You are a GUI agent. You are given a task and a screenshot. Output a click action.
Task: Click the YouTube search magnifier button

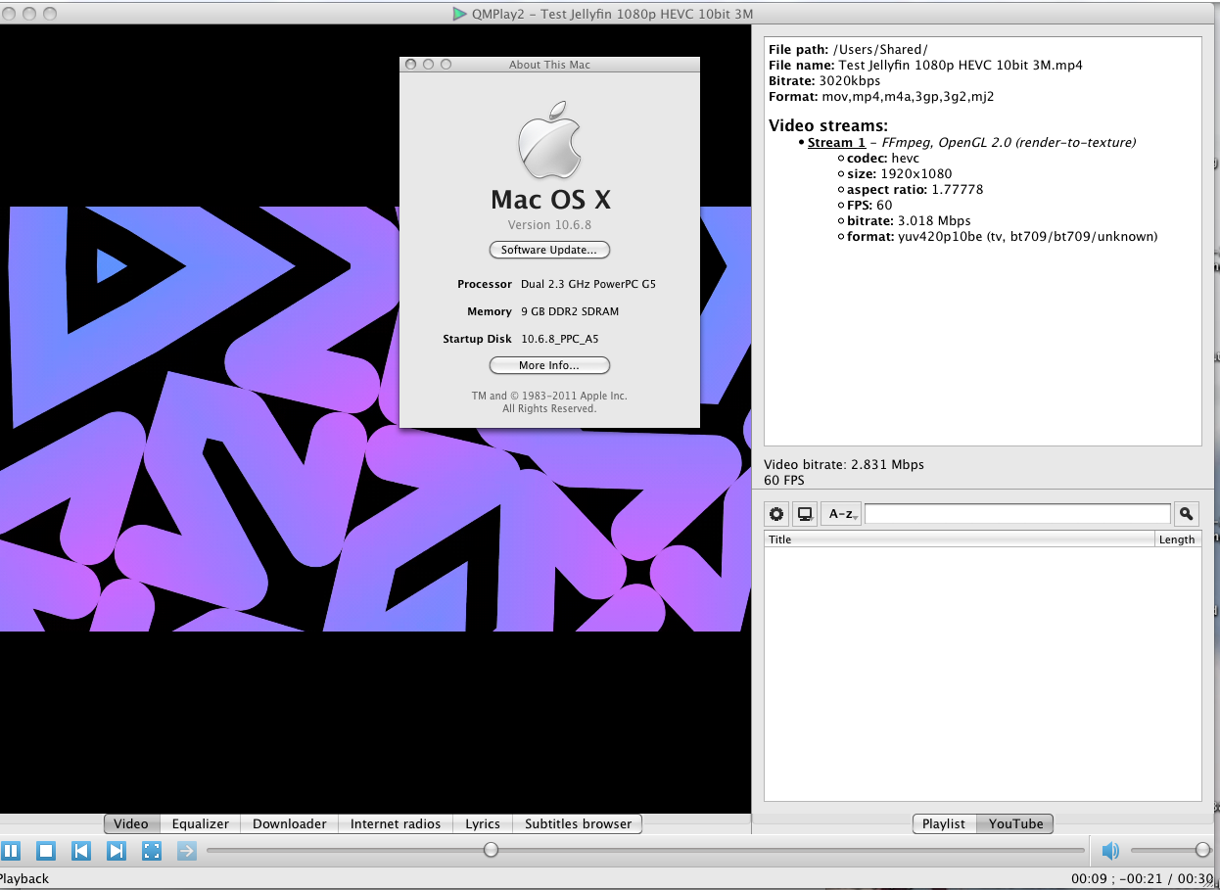[x=1186, y=513]
